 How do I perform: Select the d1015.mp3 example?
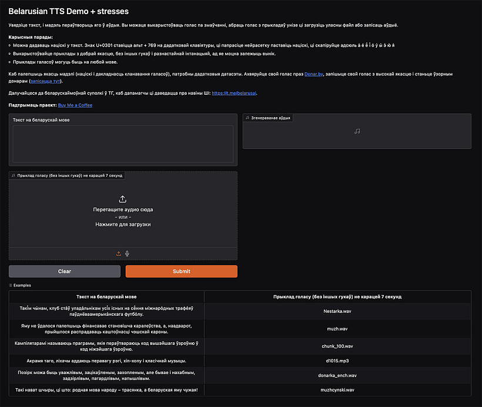337,360
